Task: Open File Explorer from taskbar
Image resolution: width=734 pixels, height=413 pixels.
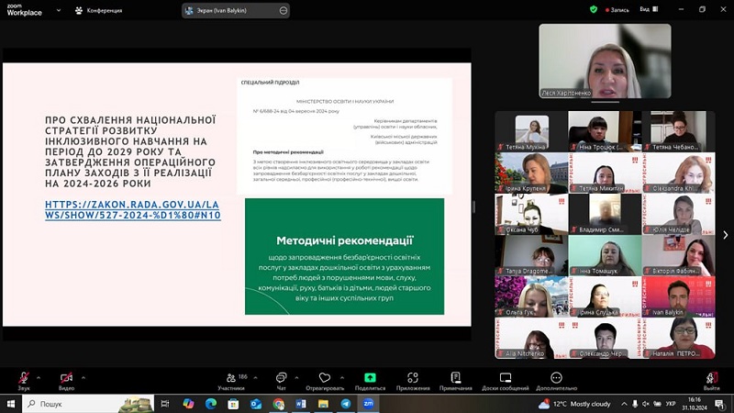Action: click(323, 404)
